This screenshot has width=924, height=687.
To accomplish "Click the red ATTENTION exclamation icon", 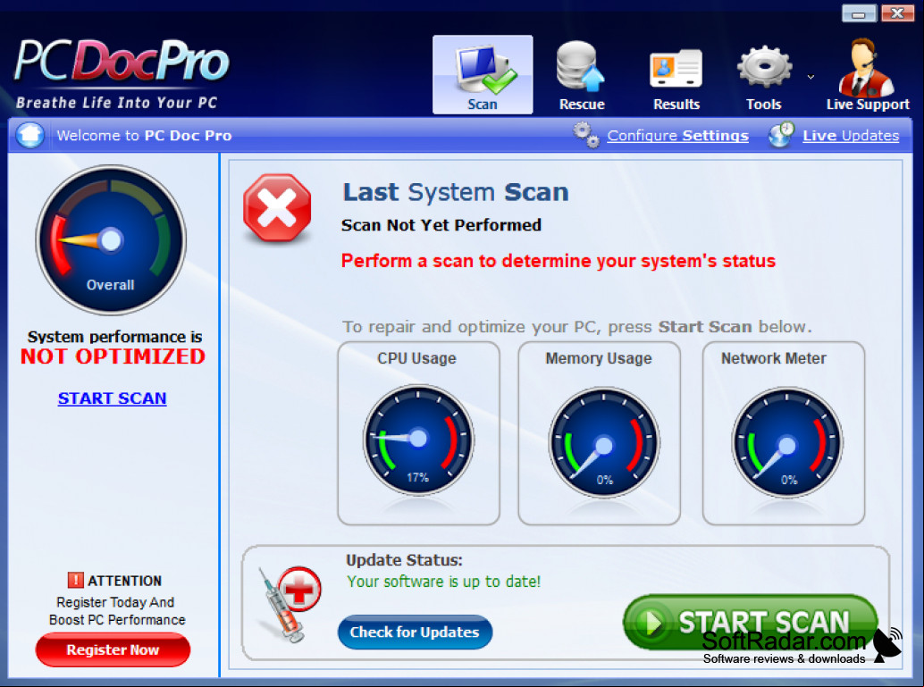I will [75, 581].
